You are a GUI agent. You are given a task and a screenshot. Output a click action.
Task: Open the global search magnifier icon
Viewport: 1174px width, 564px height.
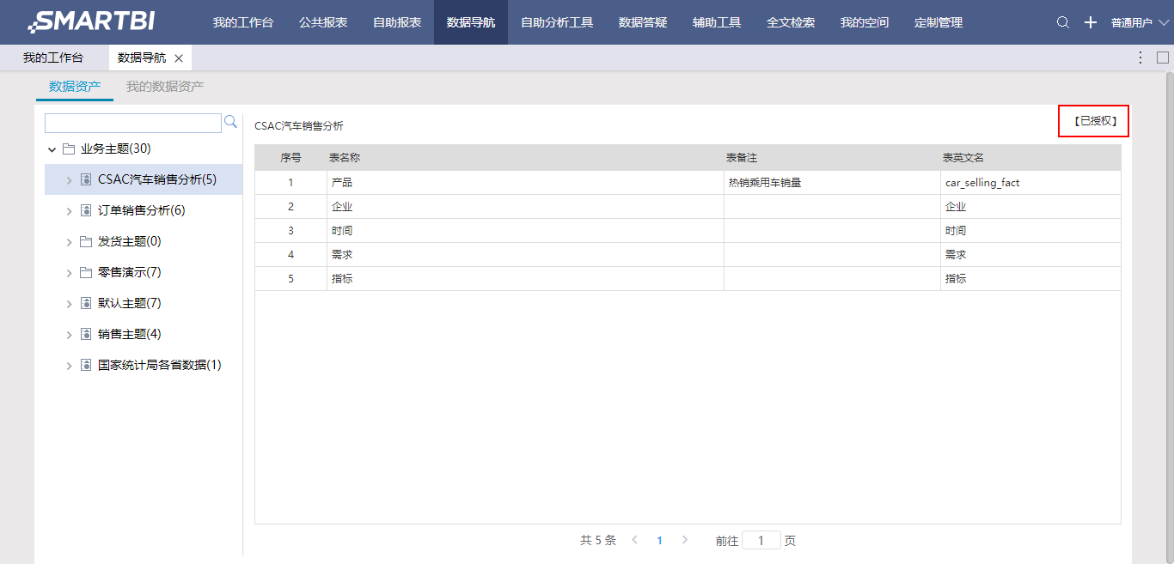click(1063, 22)
